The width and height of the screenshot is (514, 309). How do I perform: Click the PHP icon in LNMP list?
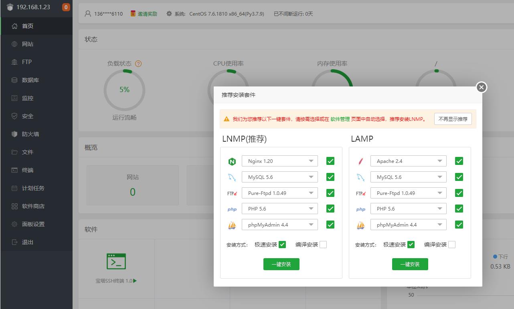pos(232,209)
